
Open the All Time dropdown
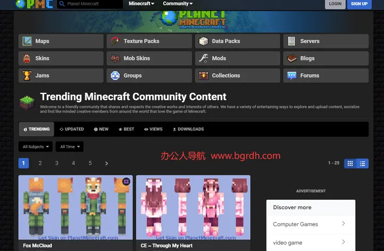pos(69,146)
